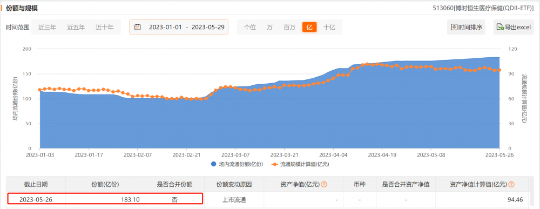Select the 2023-05-26 table row

coord(268,200)
